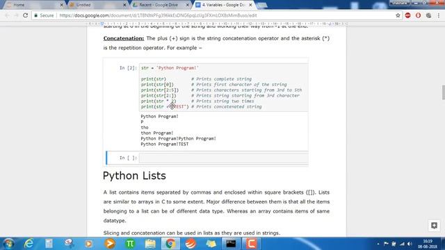Reload the current page
Image resolution: width=445 pixels, height=250 pixels.
tap(25, 15)
